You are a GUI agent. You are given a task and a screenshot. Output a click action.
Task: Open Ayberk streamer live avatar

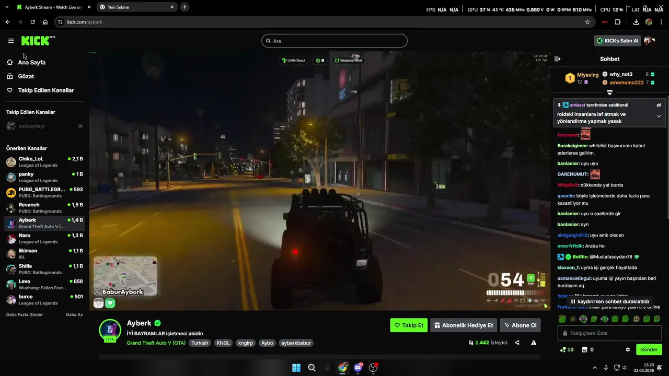click(110, 330)
